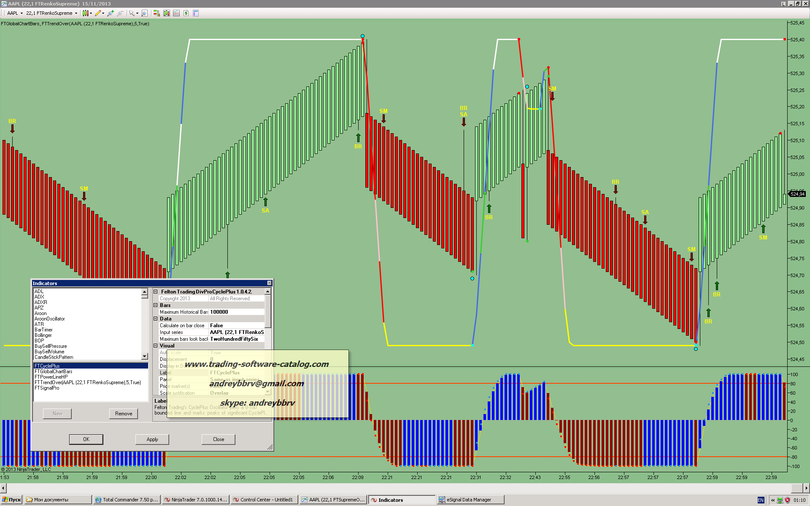This screenshot has width=810, height=506.
Task: Click the Maximum Historical Bars value field
Action: click(x=236, y=312)
